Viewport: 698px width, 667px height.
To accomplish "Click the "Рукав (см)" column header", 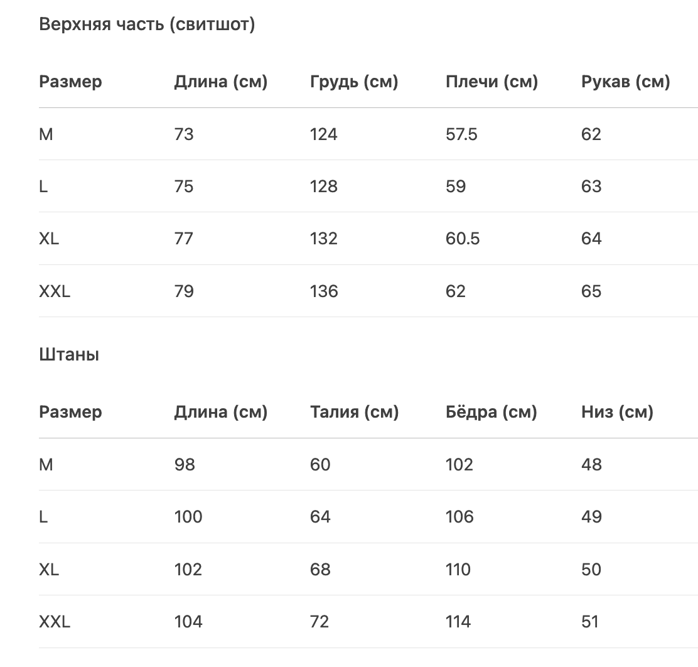I will coord(625,82).
